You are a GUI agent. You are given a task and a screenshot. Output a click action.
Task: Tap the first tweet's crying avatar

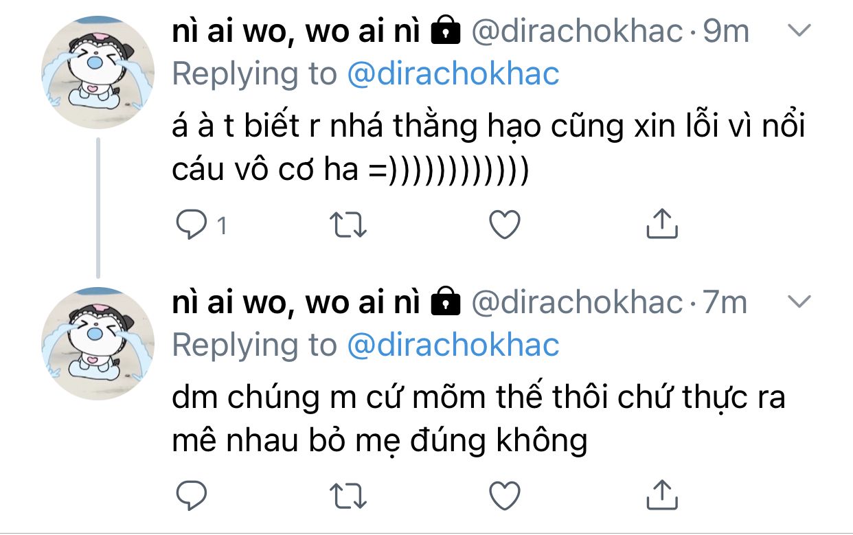tap(98, 73)
